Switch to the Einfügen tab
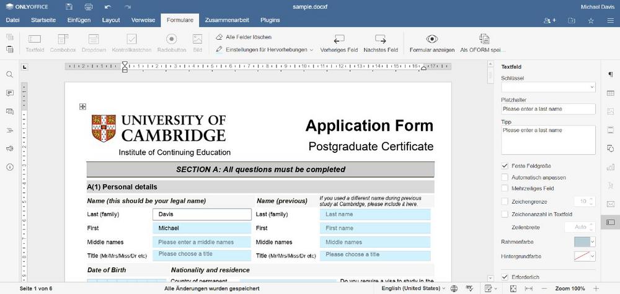 pyautogui.click(x=79, y=20)
